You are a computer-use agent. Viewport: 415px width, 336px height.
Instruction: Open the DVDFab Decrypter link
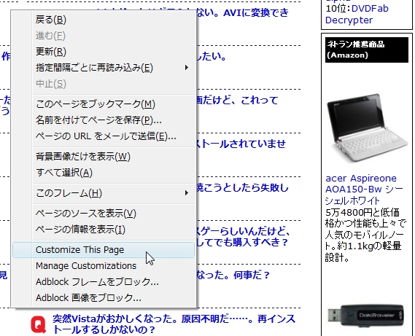click(357, 15)
